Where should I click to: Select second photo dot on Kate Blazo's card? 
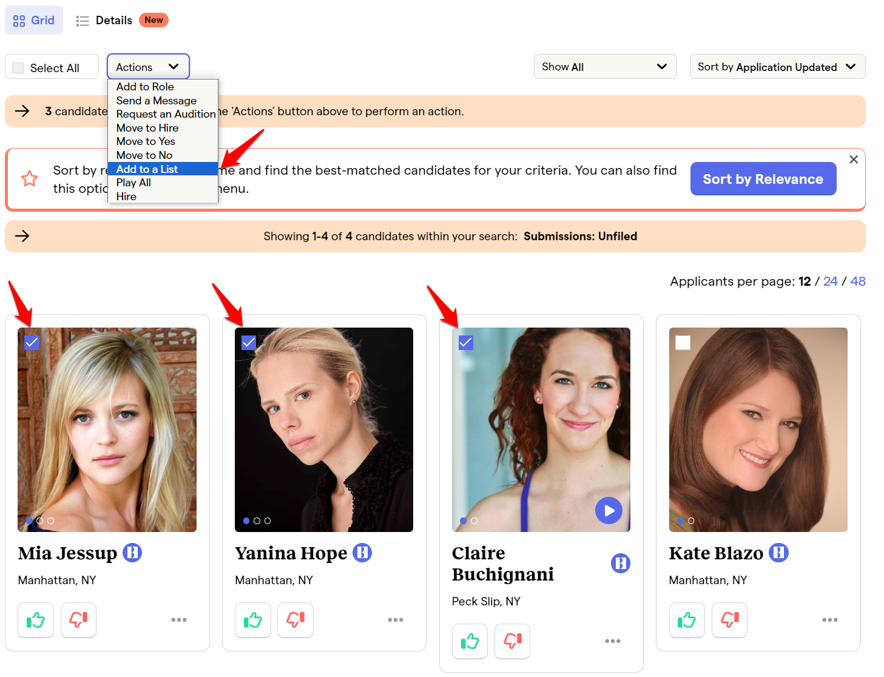[691, 521]
